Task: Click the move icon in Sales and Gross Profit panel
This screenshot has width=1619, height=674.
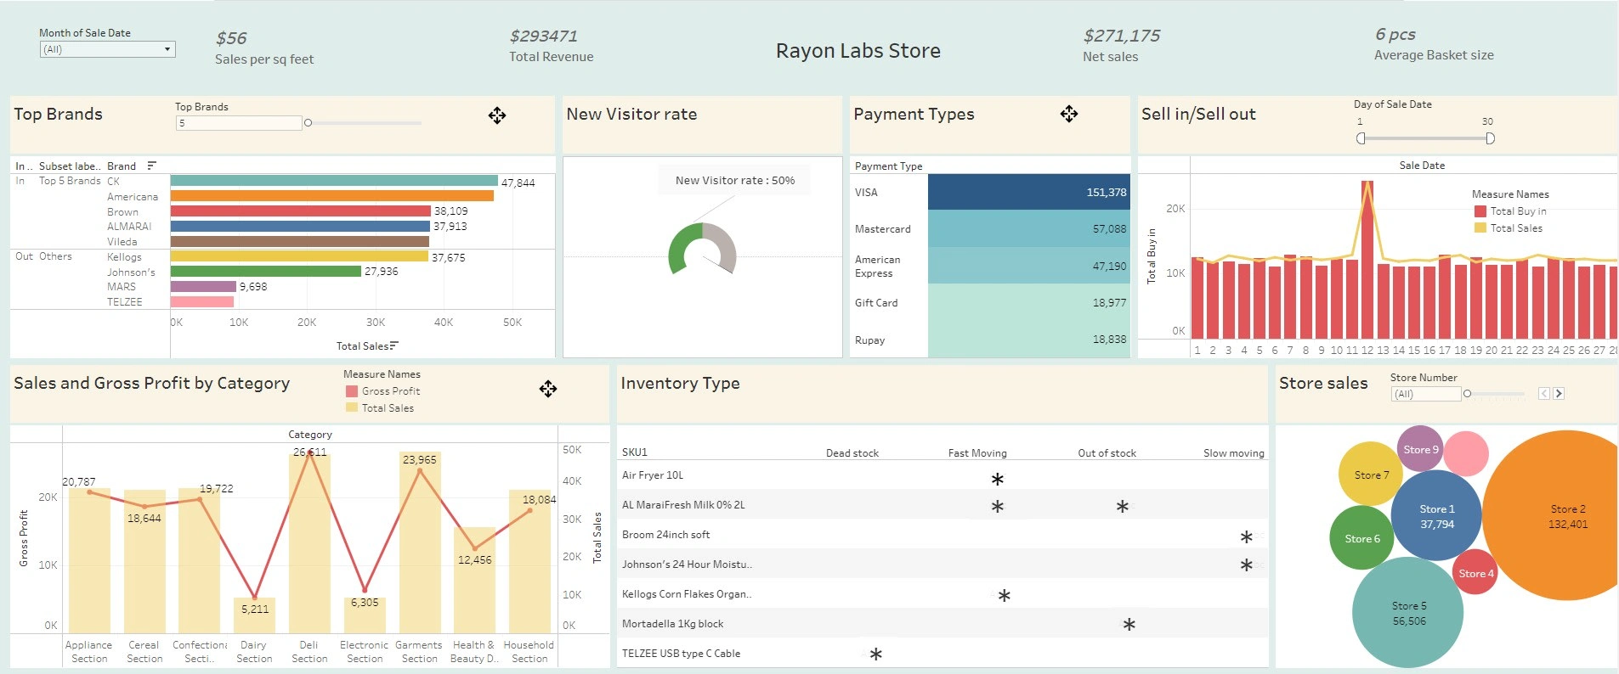Action: [x=548, y=389]
